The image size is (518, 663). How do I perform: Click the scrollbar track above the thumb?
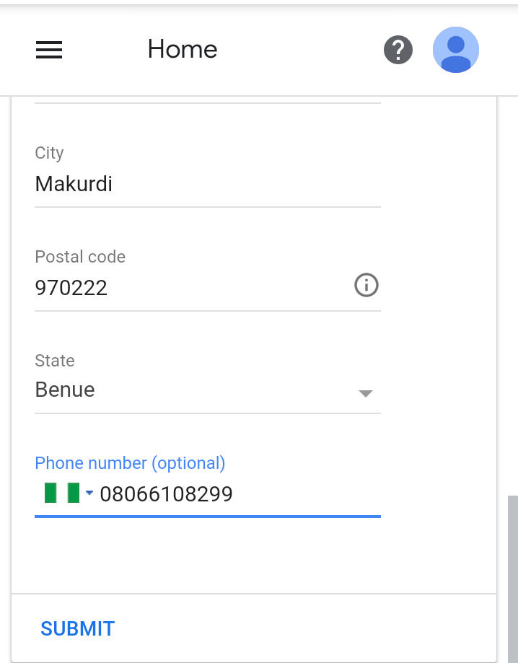coord(512,296)
